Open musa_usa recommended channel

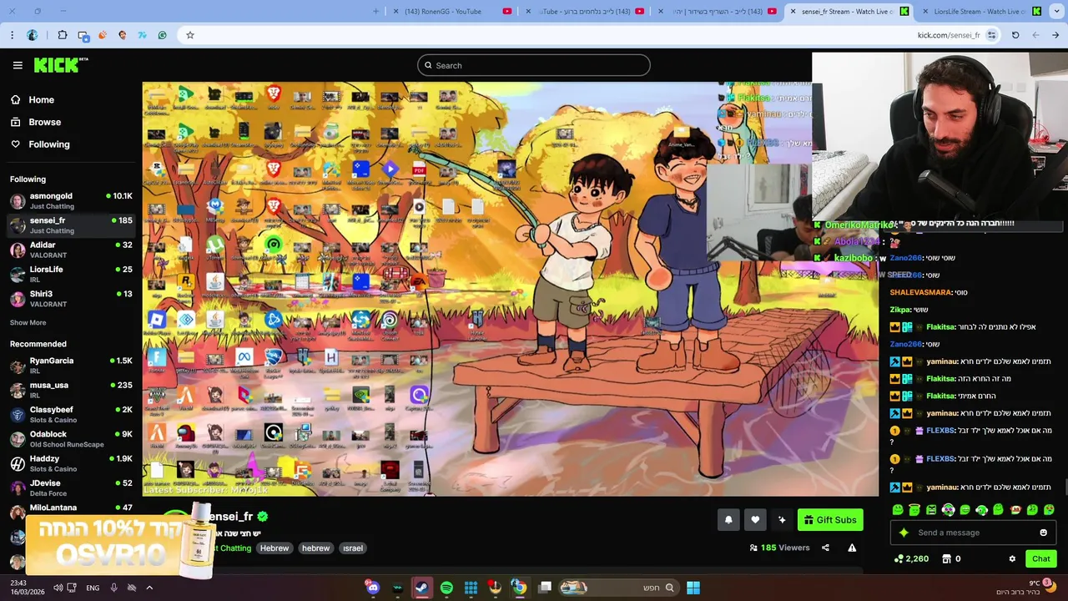click(x=71, y=390)
